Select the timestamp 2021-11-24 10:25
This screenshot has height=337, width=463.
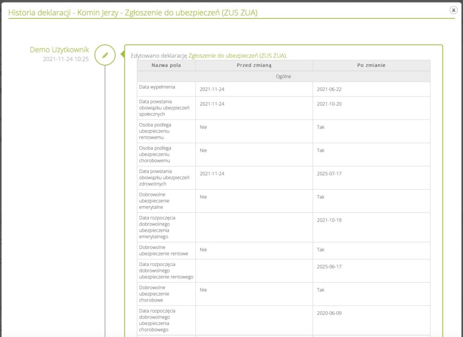click(66, 59)
